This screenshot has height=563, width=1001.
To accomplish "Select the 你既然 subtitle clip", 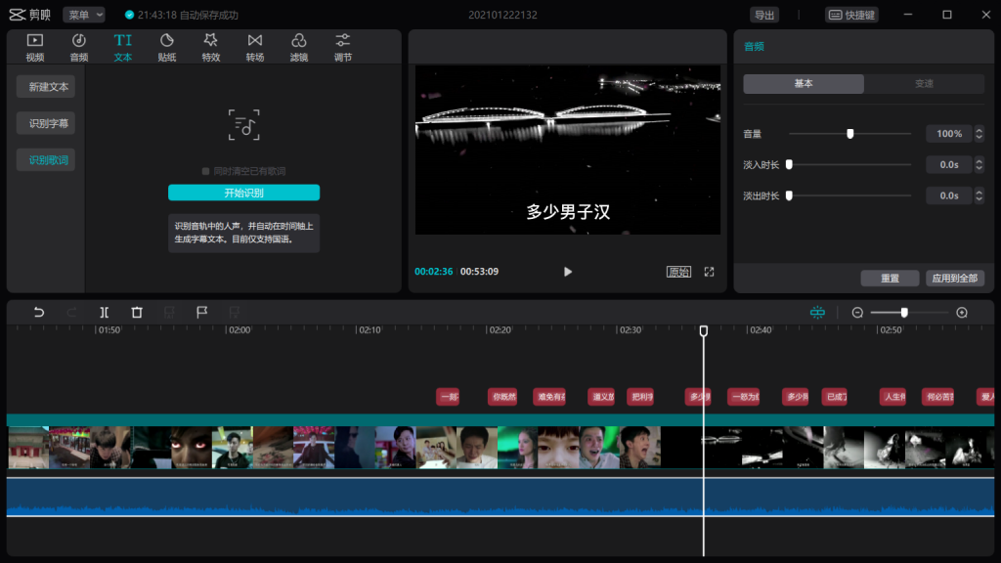I will pos(502,397).
